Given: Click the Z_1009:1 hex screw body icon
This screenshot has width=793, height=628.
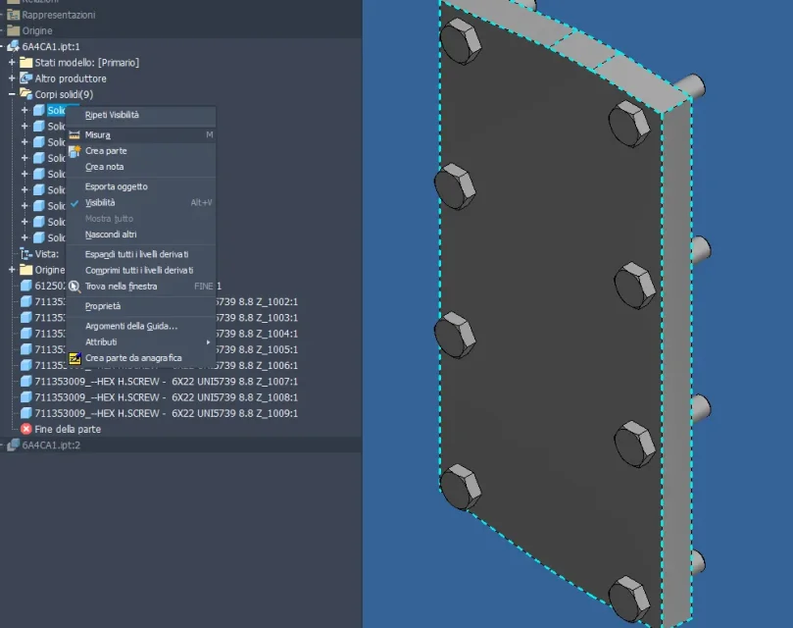Looking at the screenshot, I should [26, 414].
